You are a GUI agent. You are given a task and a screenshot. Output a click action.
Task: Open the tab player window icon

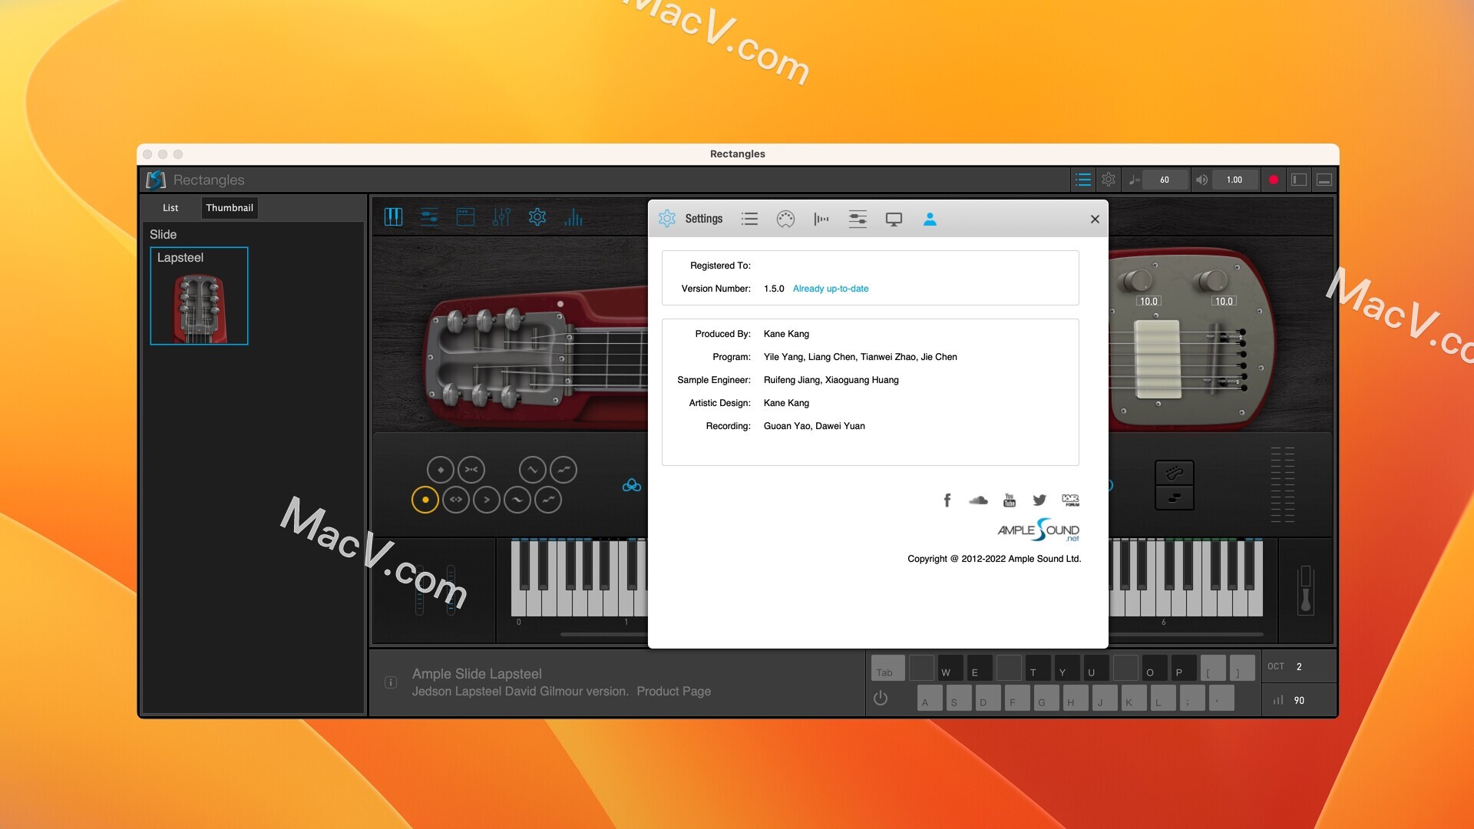point(465,217)
